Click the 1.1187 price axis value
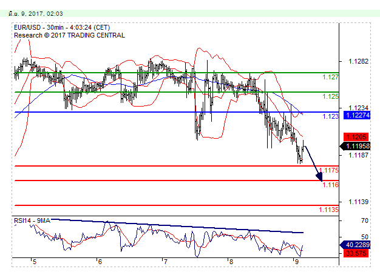Screen dimensions: 380x275 point(358,155)
